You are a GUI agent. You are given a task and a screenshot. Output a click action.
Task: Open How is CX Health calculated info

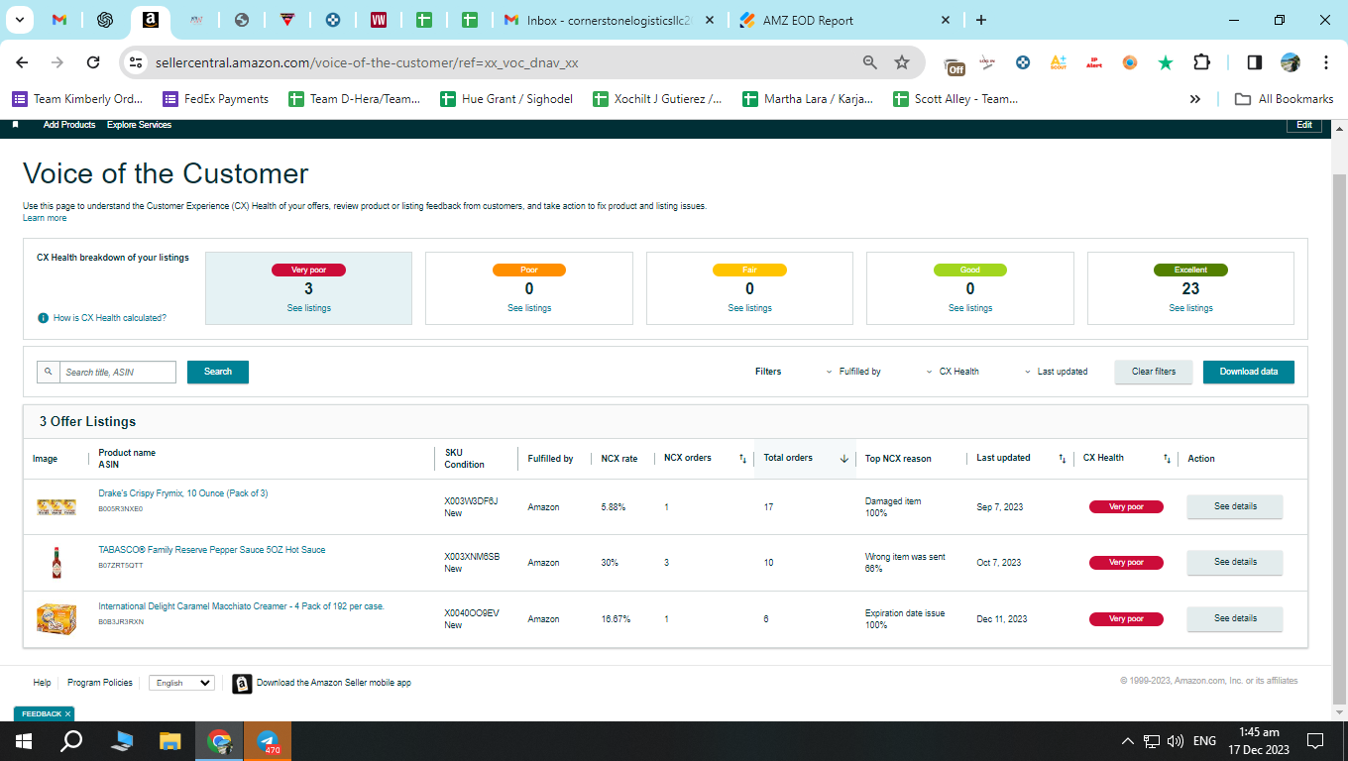102,318
